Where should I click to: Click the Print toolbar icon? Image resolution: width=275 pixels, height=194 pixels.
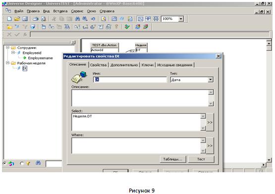[36, 19]
